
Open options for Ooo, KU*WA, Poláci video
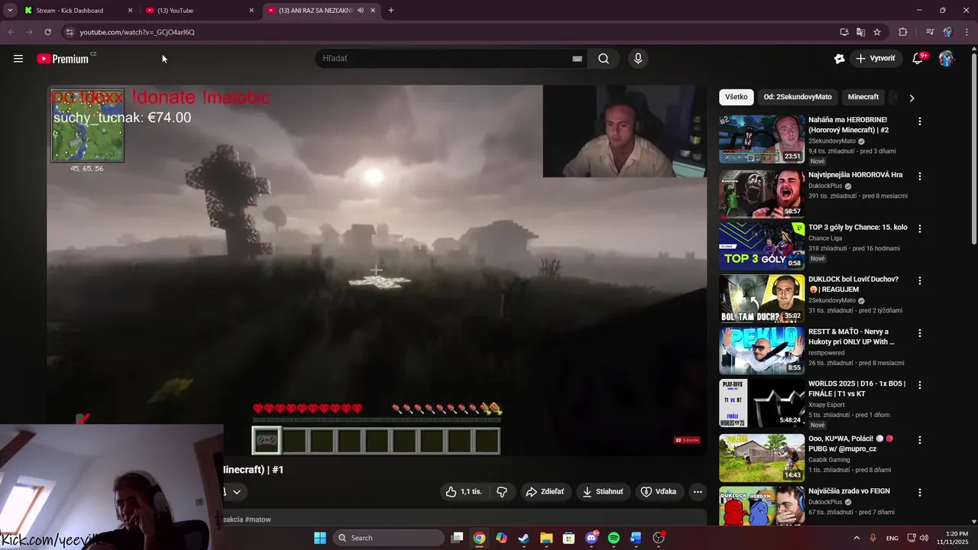(920, 441)
